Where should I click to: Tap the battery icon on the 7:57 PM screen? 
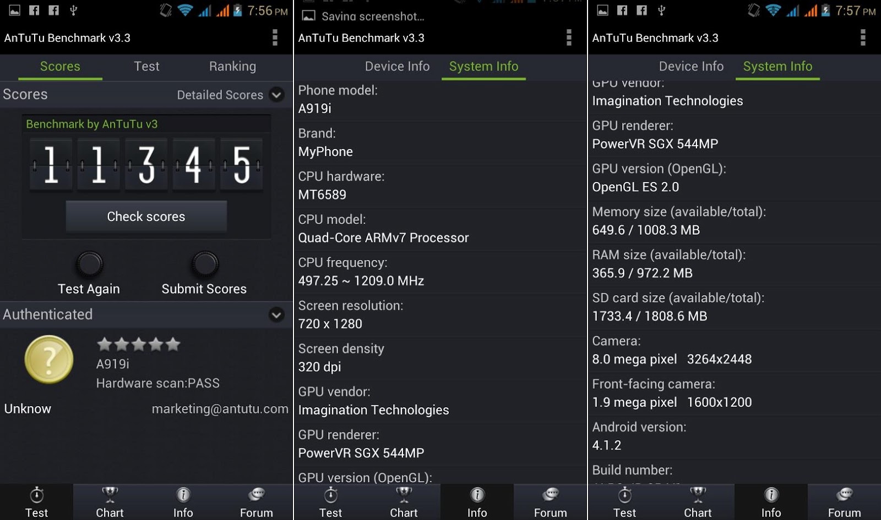point(826,10)
